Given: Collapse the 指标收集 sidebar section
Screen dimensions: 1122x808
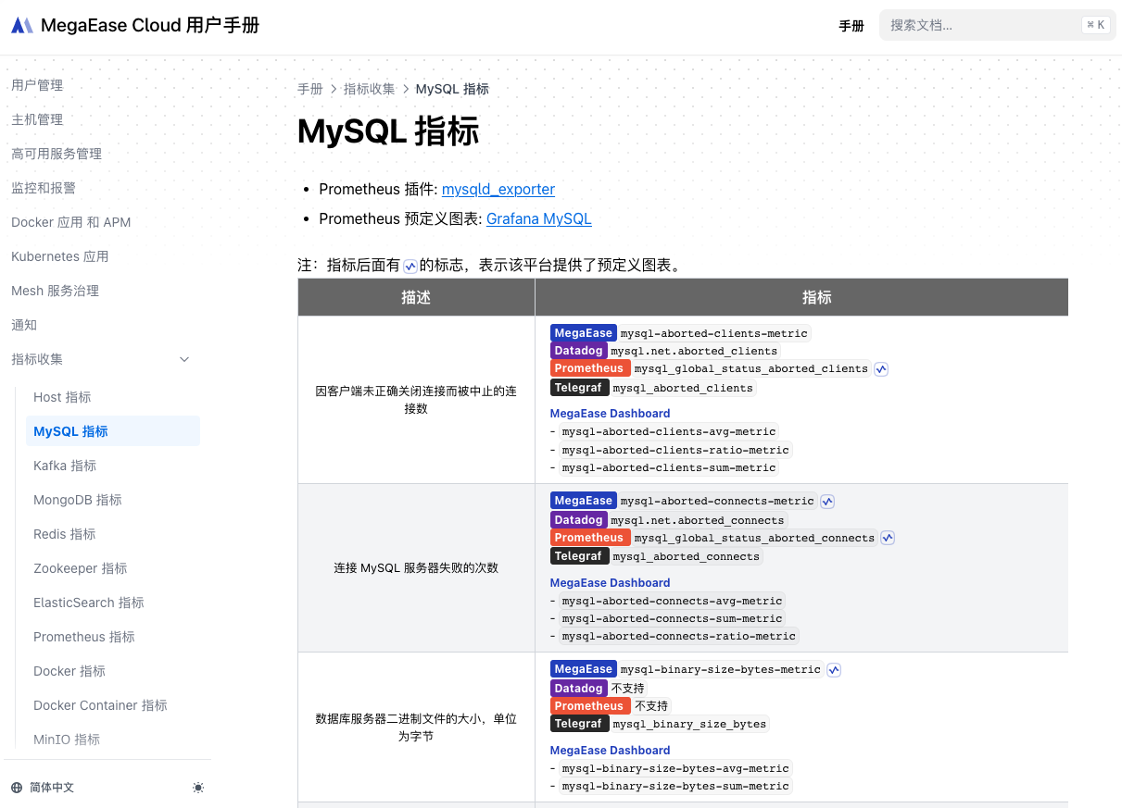Looking at the screenshot, I should pos(183,359).
